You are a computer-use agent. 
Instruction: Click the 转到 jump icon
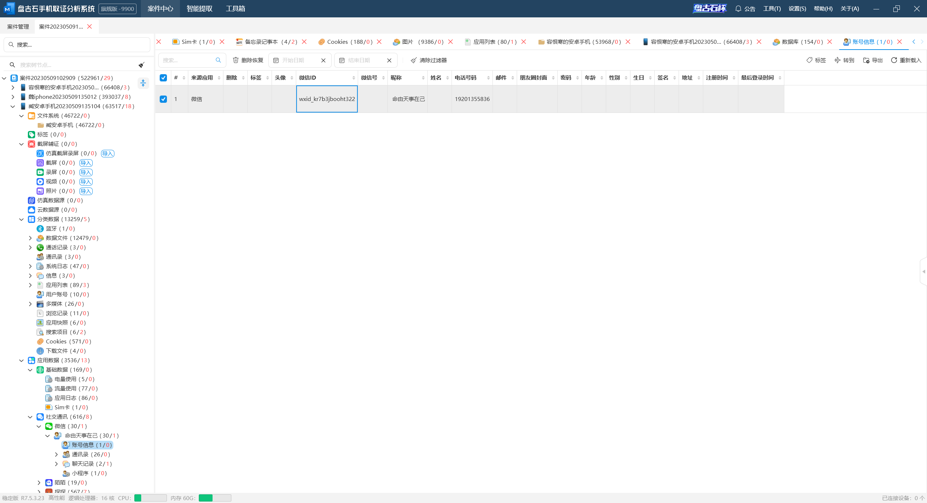838,60
